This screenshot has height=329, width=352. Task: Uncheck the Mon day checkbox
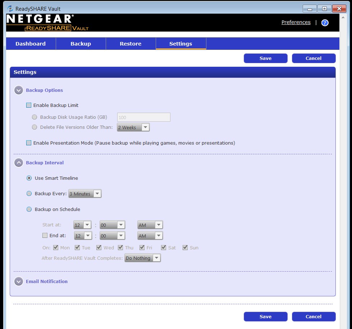[56, 248]
